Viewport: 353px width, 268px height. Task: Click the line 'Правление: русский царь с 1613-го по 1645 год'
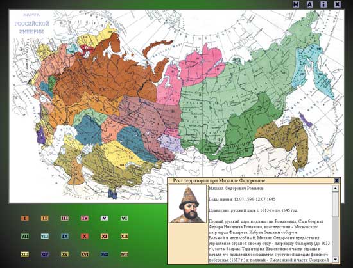pyautogui.click(x=253, y=210)
